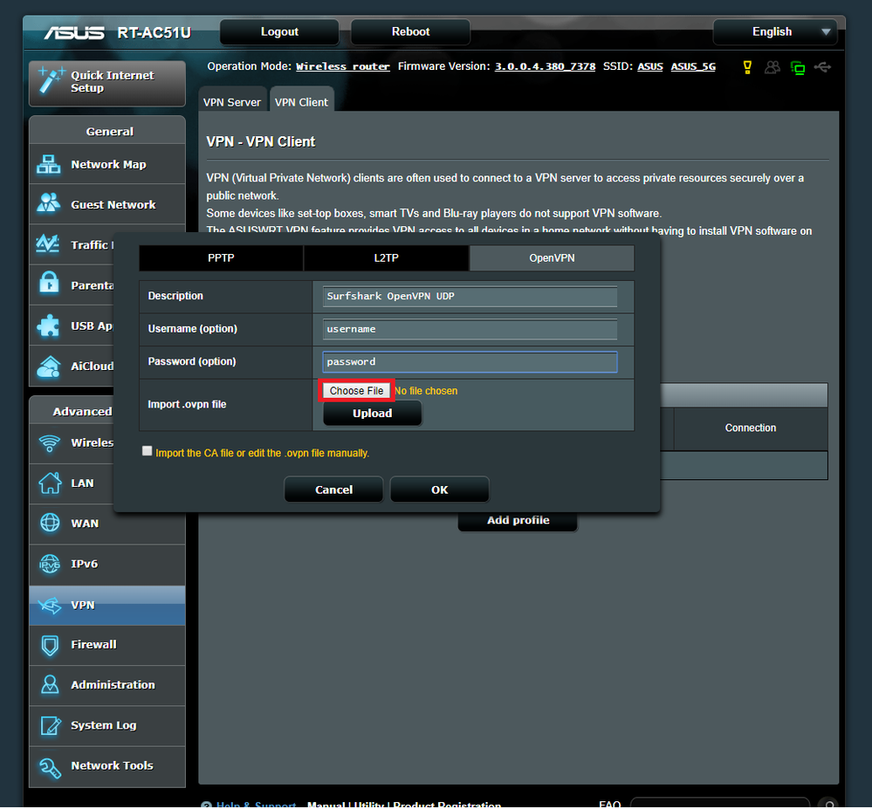Open Guest Network via its icon
872x809 pixels.
pos(48,204)
